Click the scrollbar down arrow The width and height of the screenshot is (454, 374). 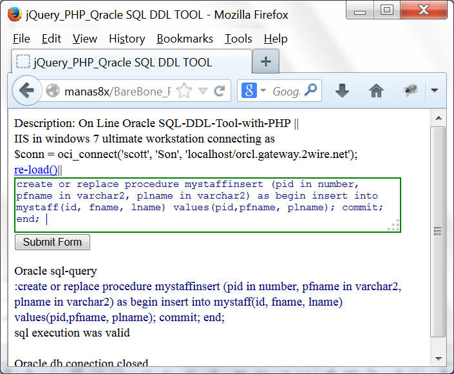coord(439,359)
